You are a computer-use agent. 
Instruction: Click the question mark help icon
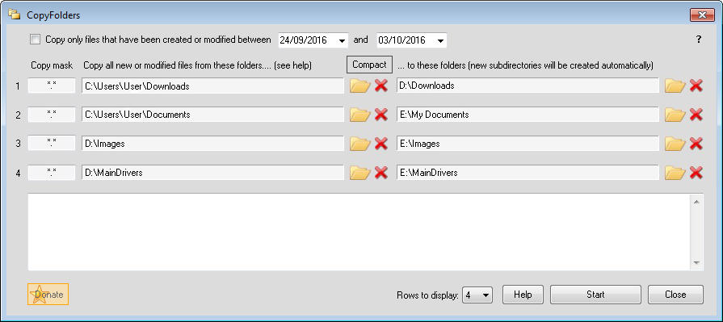(699, 40)
